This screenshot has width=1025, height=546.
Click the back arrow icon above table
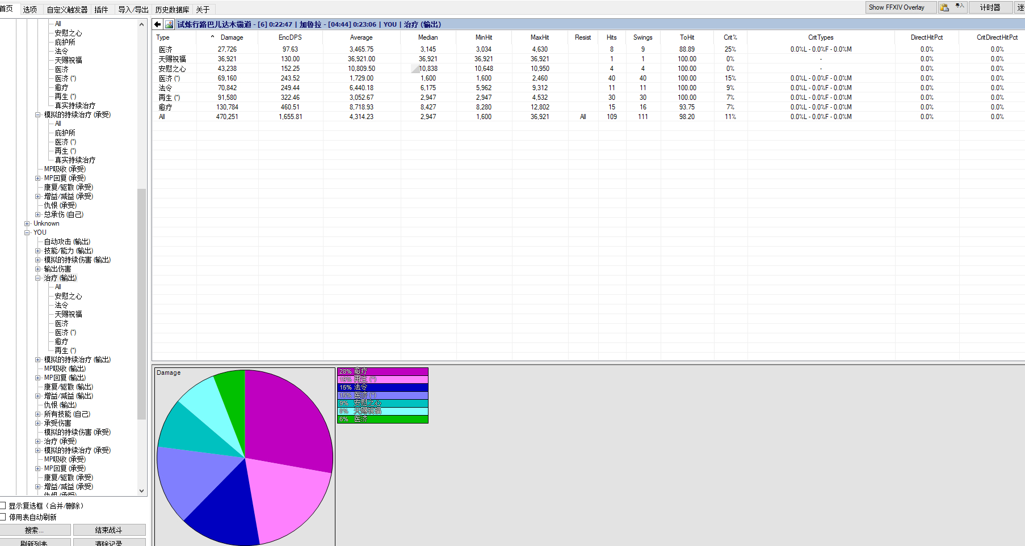tap(158, 24)
